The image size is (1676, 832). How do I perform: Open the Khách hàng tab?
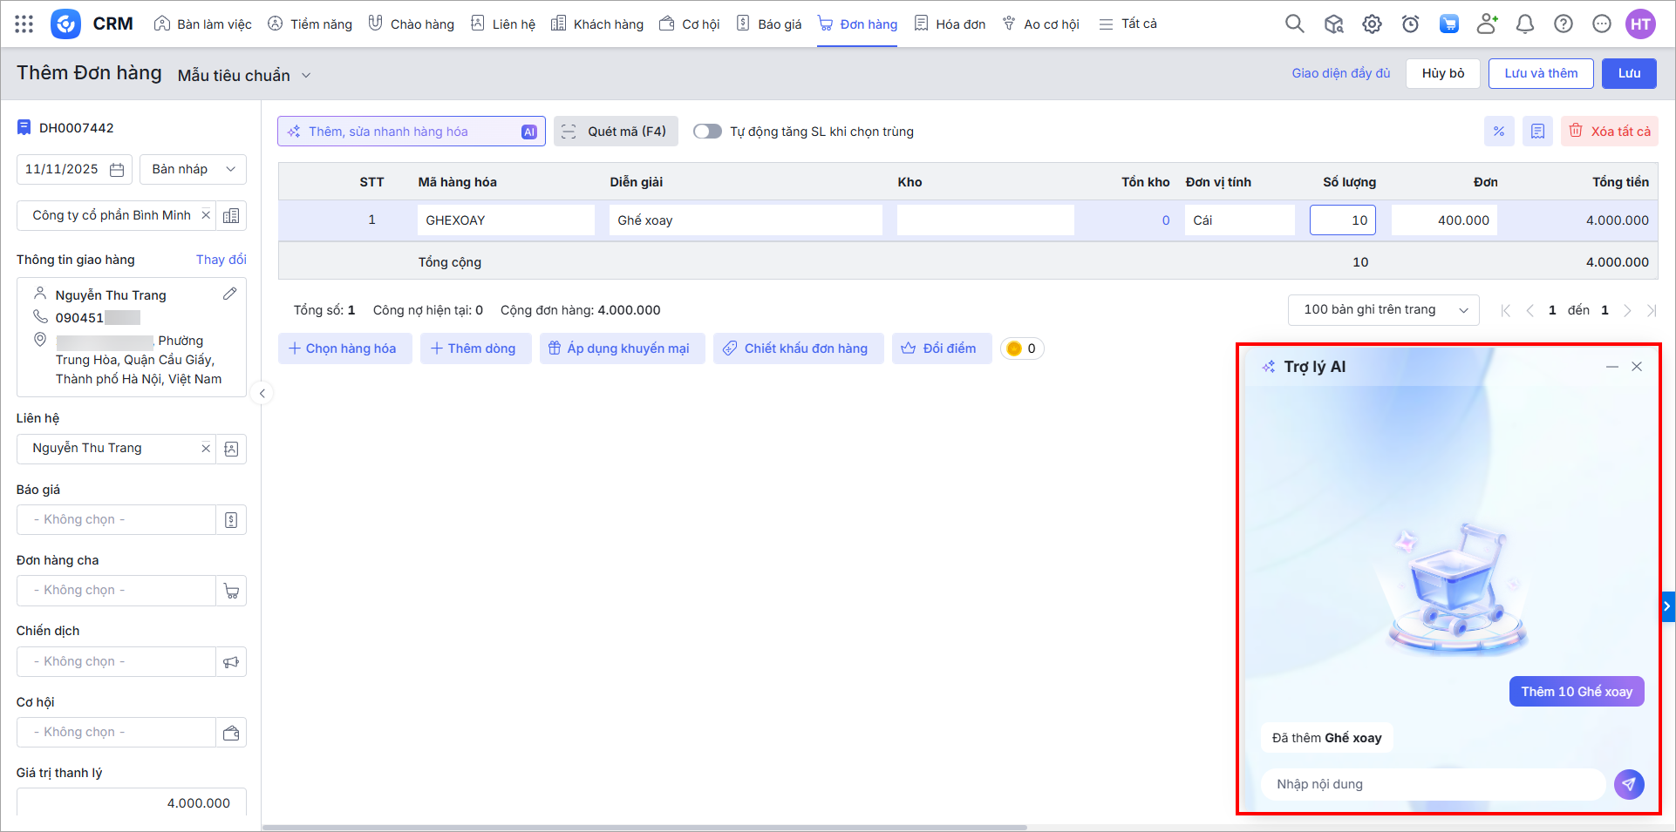(x=597, y=24)
